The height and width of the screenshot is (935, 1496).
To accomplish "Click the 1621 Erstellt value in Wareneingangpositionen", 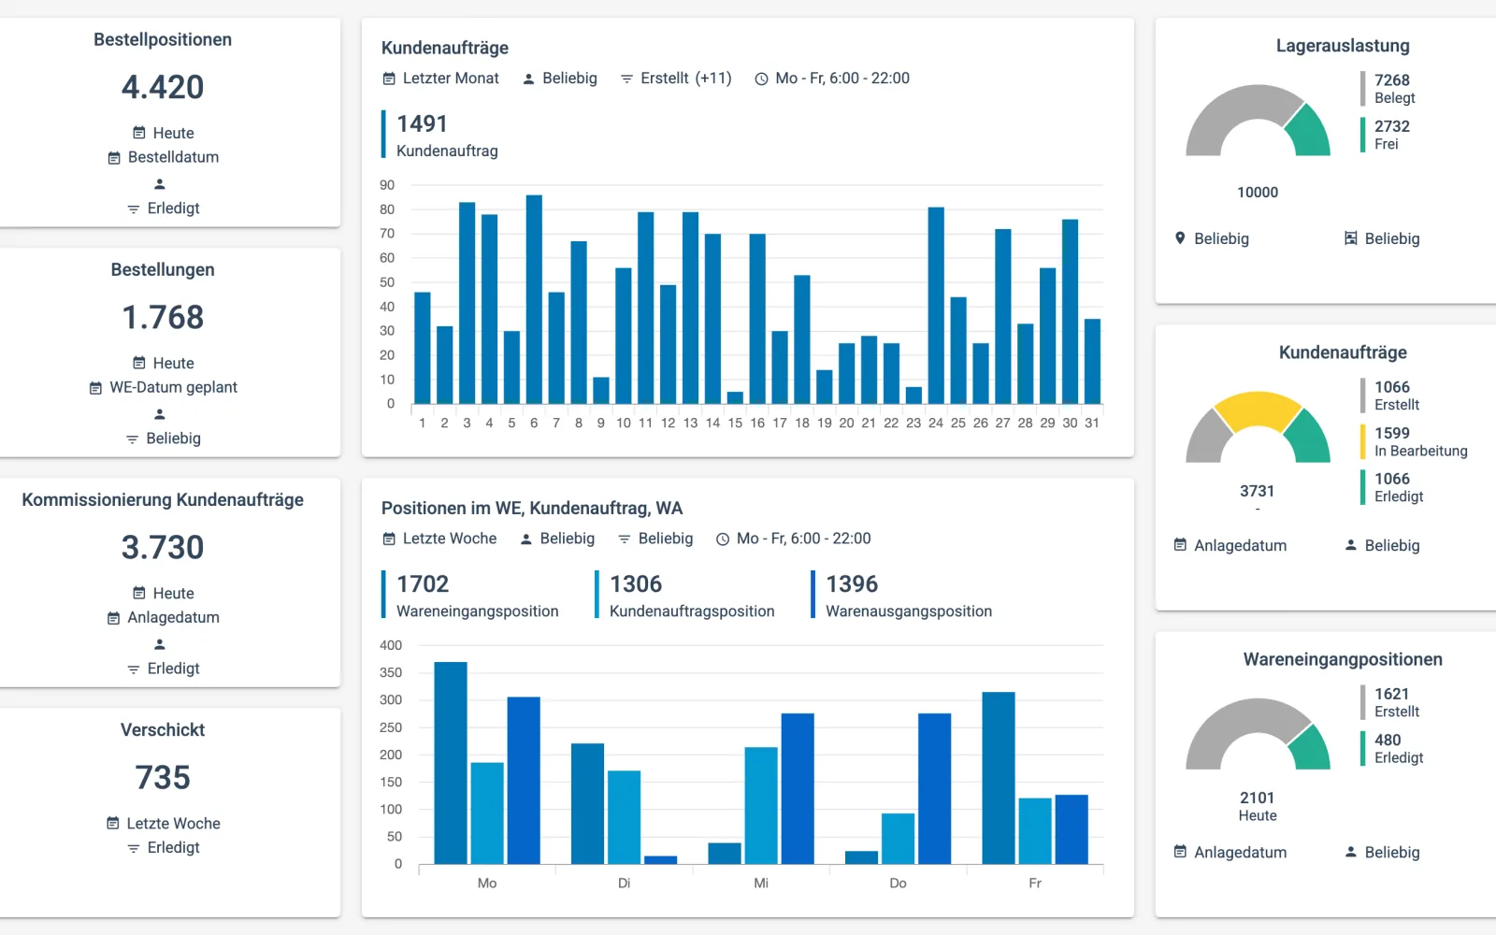I will [x=1391, y=694].
